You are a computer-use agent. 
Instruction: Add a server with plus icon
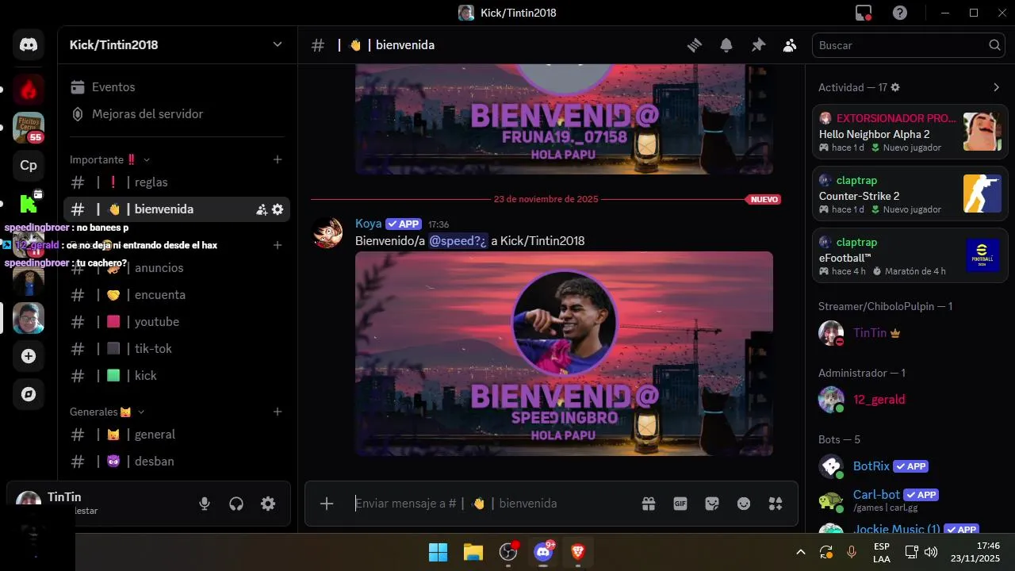[x=29, y=357]
